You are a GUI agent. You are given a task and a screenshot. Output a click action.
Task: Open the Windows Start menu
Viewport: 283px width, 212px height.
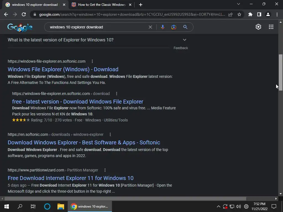7,206
